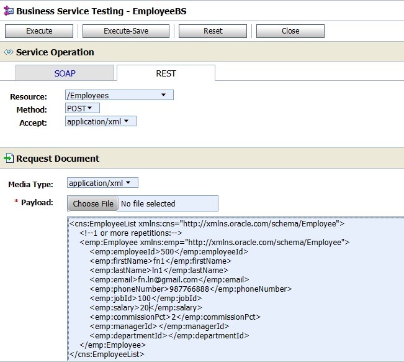
Task: Click the Close button in toolbar
Action: 290,31
